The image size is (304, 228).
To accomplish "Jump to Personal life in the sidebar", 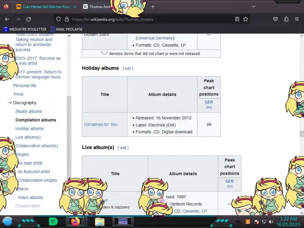I will 25,85.
